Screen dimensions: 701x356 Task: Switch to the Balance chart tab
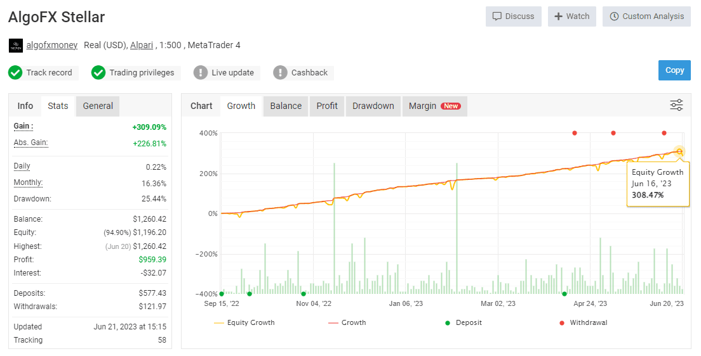click(x=286, y=106)
